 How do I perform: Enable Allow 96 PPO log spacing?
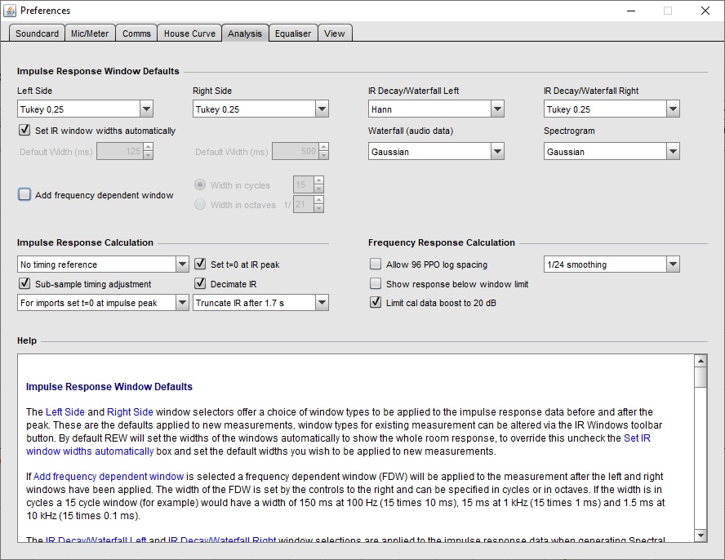click(376, 264)
